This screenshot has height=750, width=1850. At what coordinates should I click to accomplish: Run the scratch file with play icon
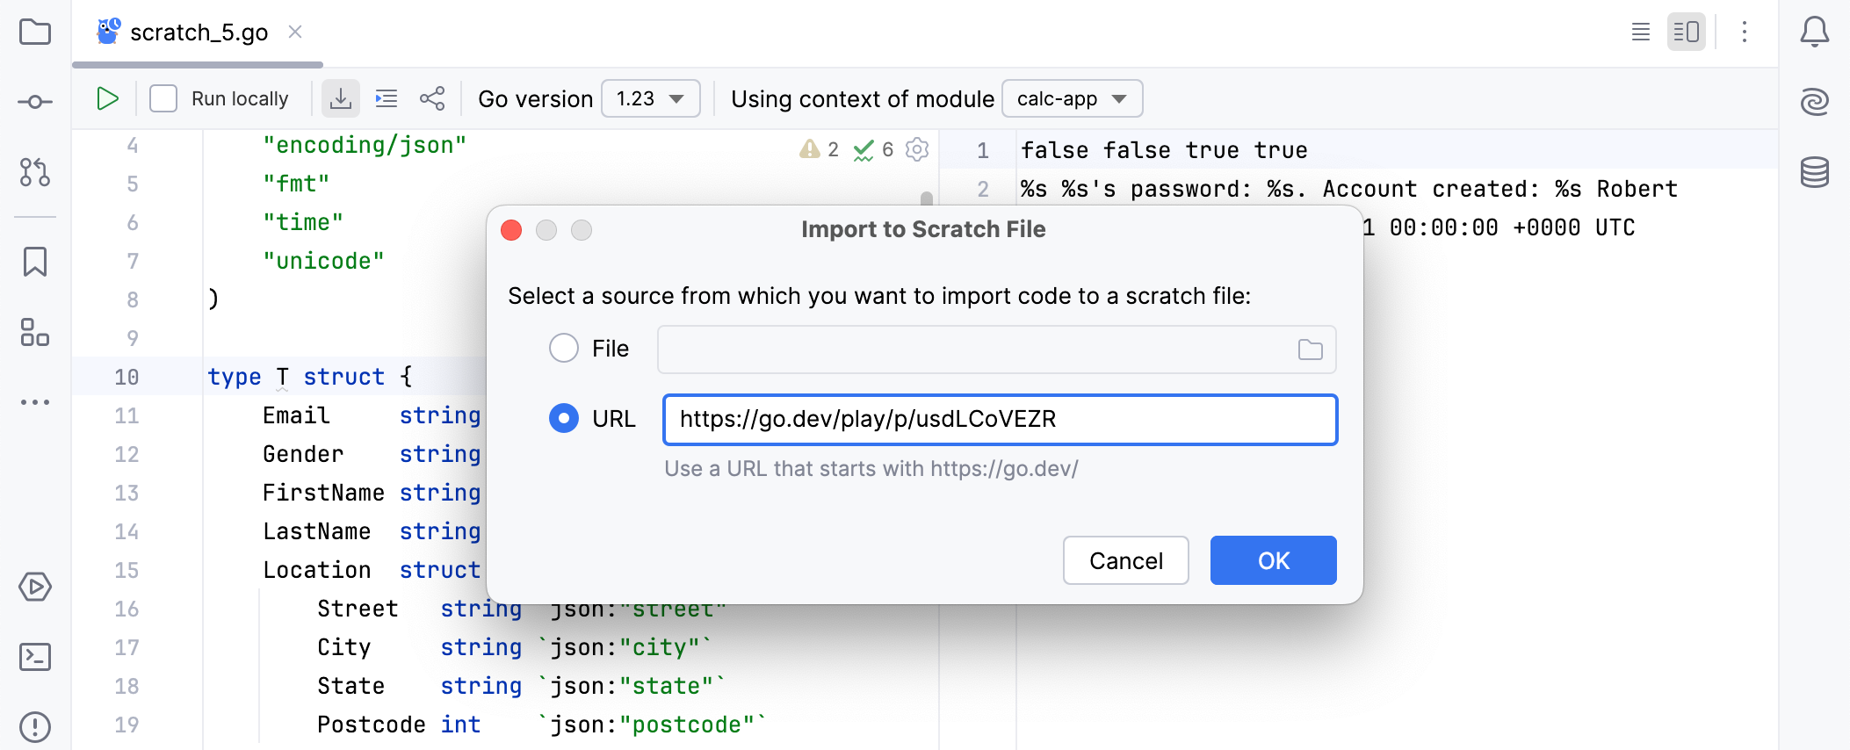coord(107,98)
